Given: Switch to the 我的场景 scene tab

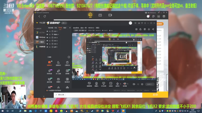Looking at the screenshot, I should [50, 28].
